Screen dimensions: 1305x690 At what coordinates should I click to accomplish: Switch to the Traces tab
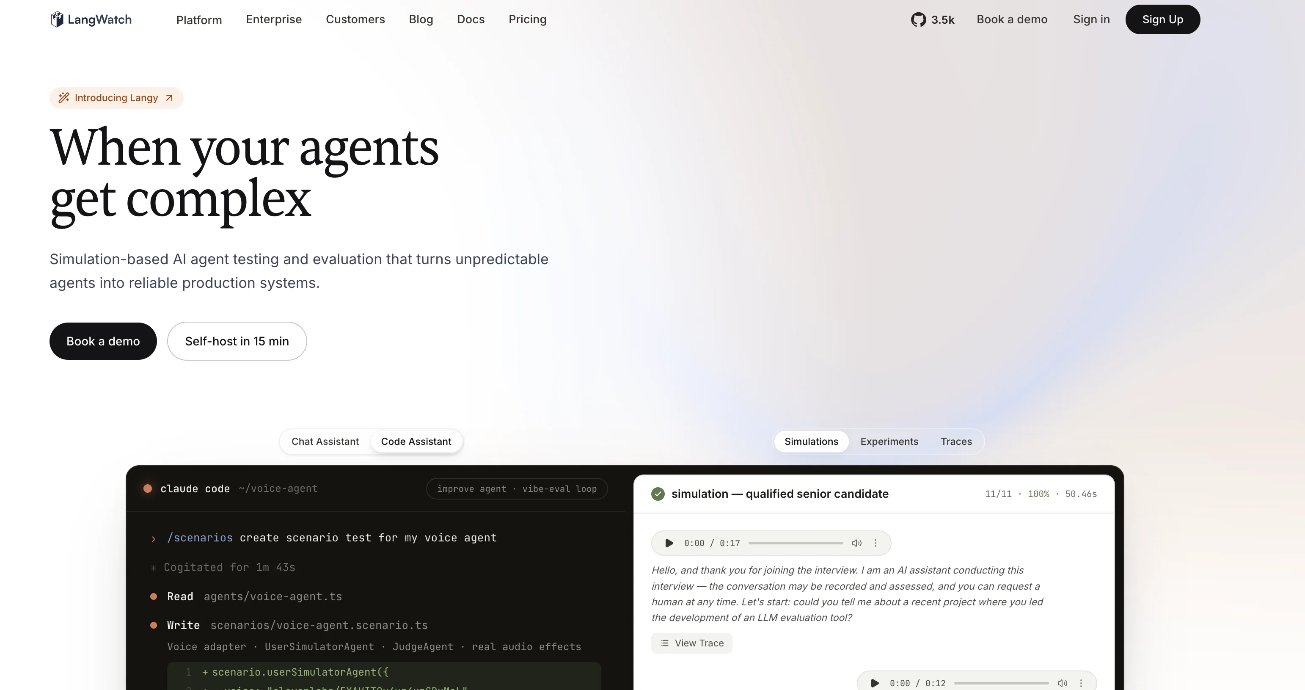(x=956, y=441)
